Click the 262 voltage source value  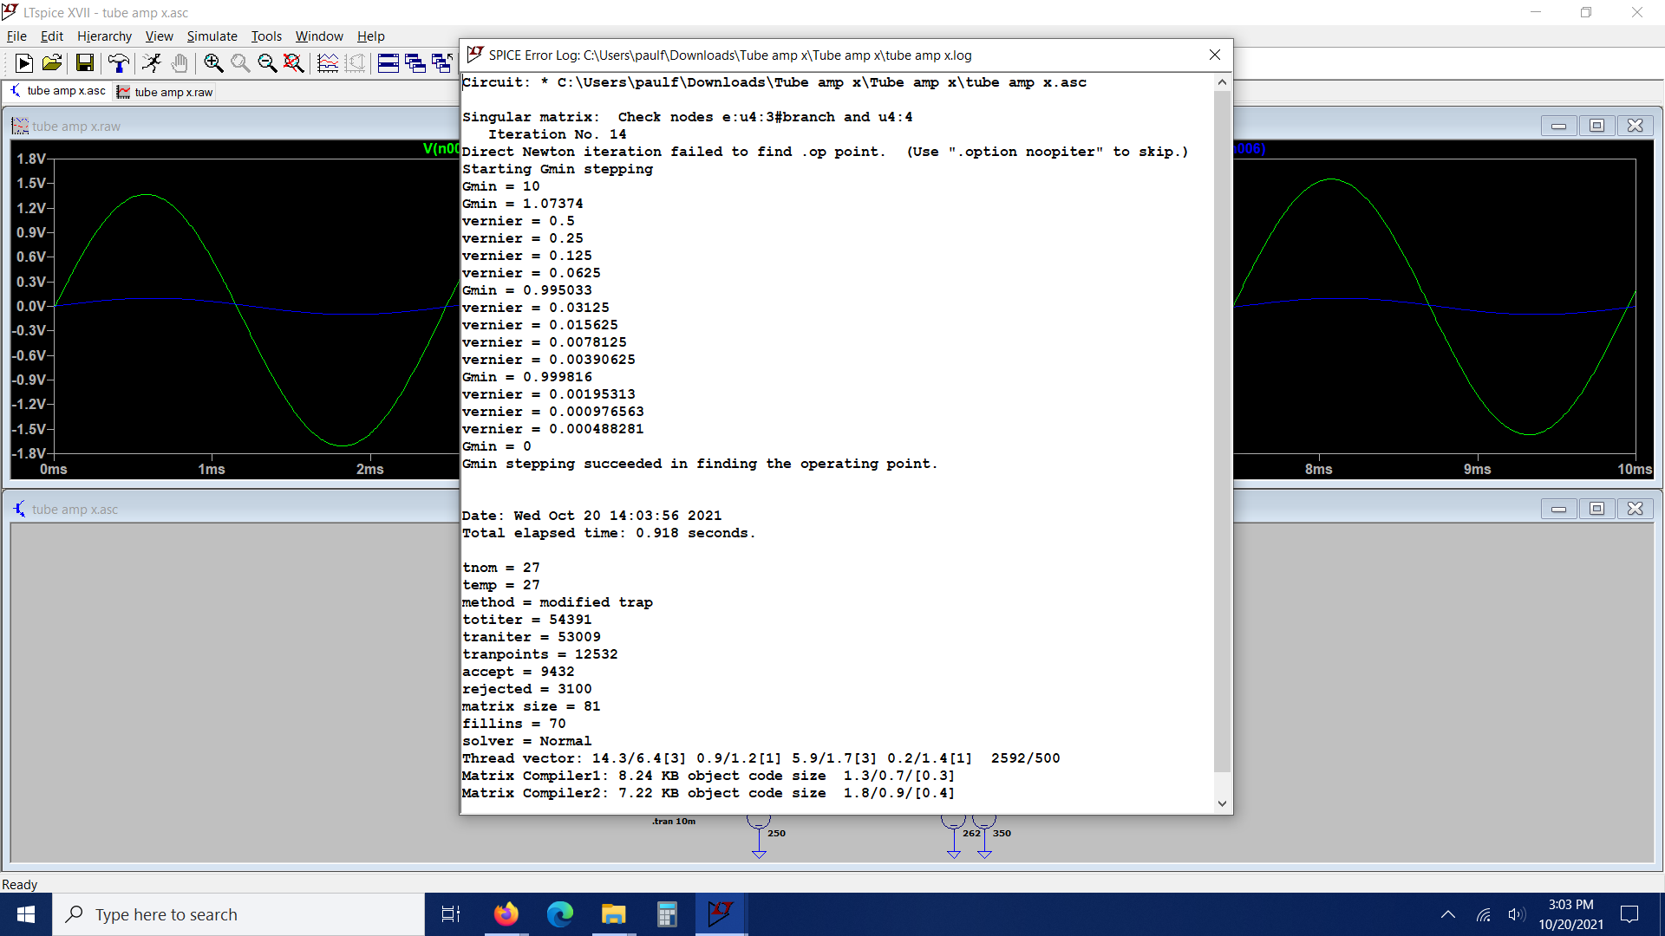tap(971, 833)
